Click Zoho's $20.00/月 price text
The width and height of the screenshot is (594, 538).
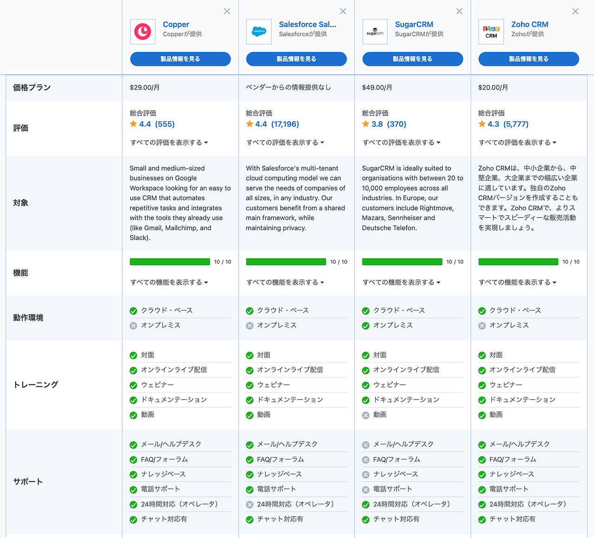point(493,87)
